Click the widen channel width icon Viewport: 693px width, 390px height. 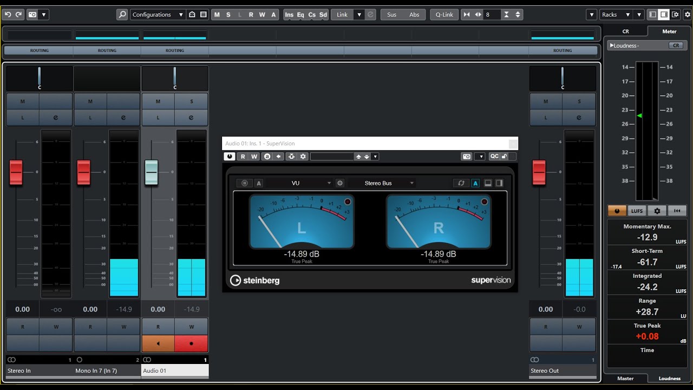(478, 15)
